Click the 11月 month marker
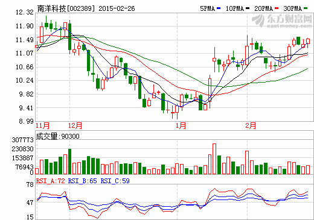 click(x=42, y=126)
